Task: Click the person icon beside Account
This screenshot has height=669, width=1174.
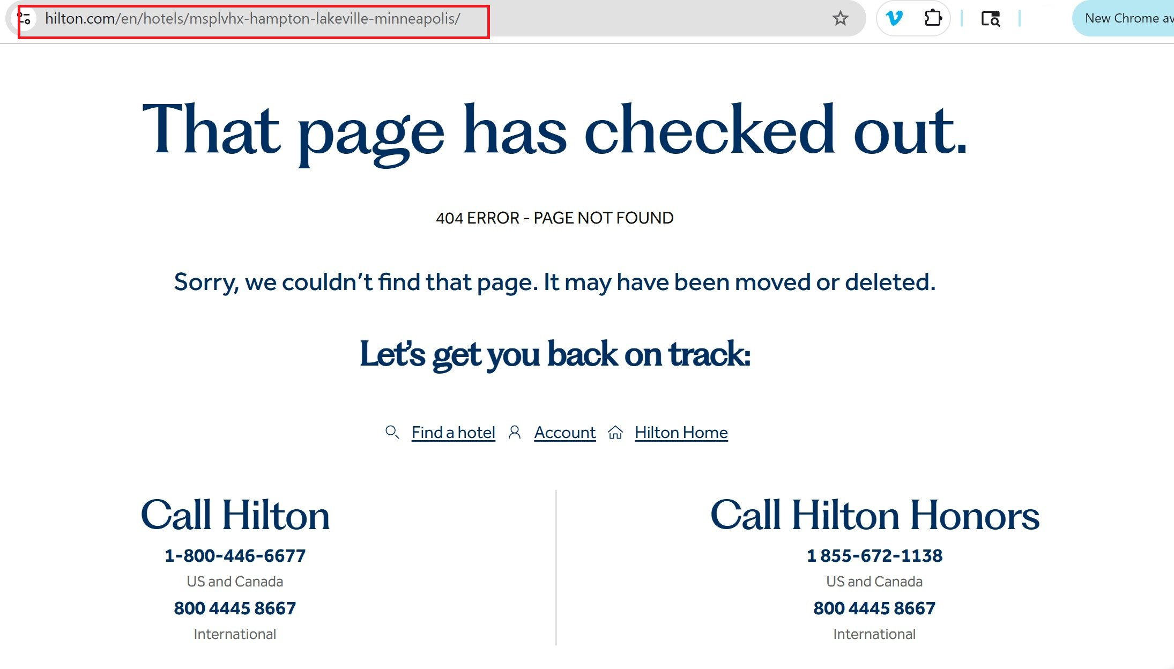Action: click(x=515, y=432)
